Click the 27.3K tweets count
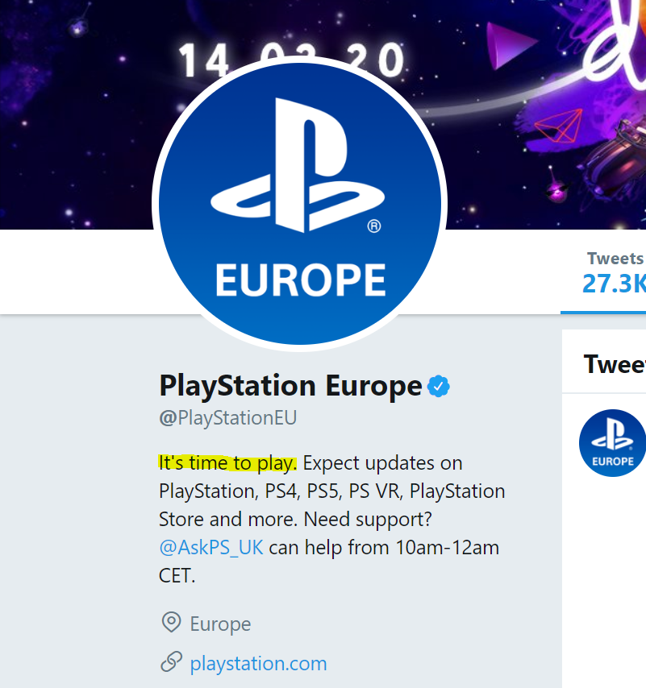 [614, 284]
